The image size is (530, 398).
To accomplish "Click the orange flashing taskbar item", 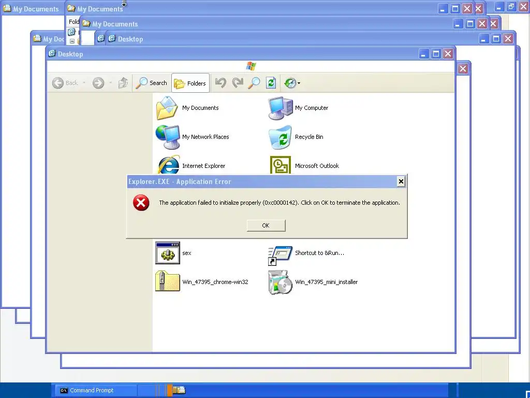I will (169, 390).
